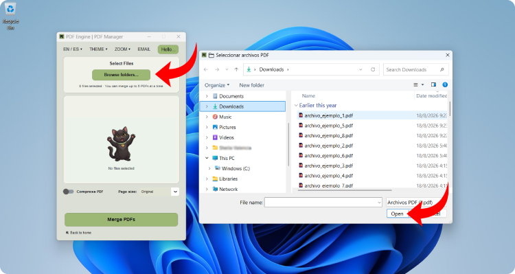515x274 pixels.
Task: Change the file view layout icon
Action: (415, 84)
